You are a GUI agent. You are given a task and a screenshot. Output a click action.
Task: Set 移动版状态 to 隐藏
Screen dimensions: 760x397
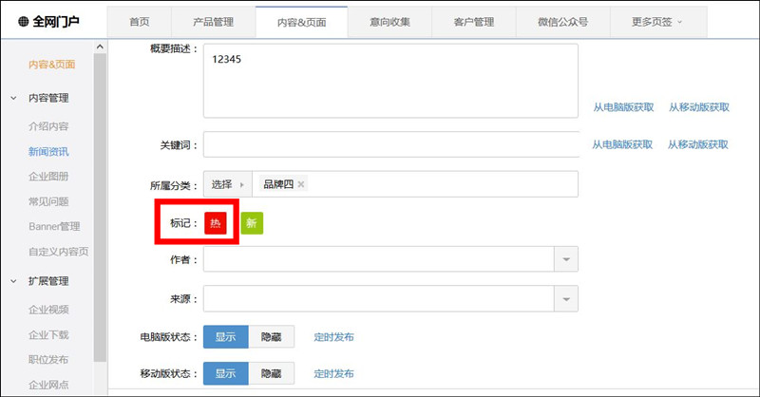click(x=271, y=373)
